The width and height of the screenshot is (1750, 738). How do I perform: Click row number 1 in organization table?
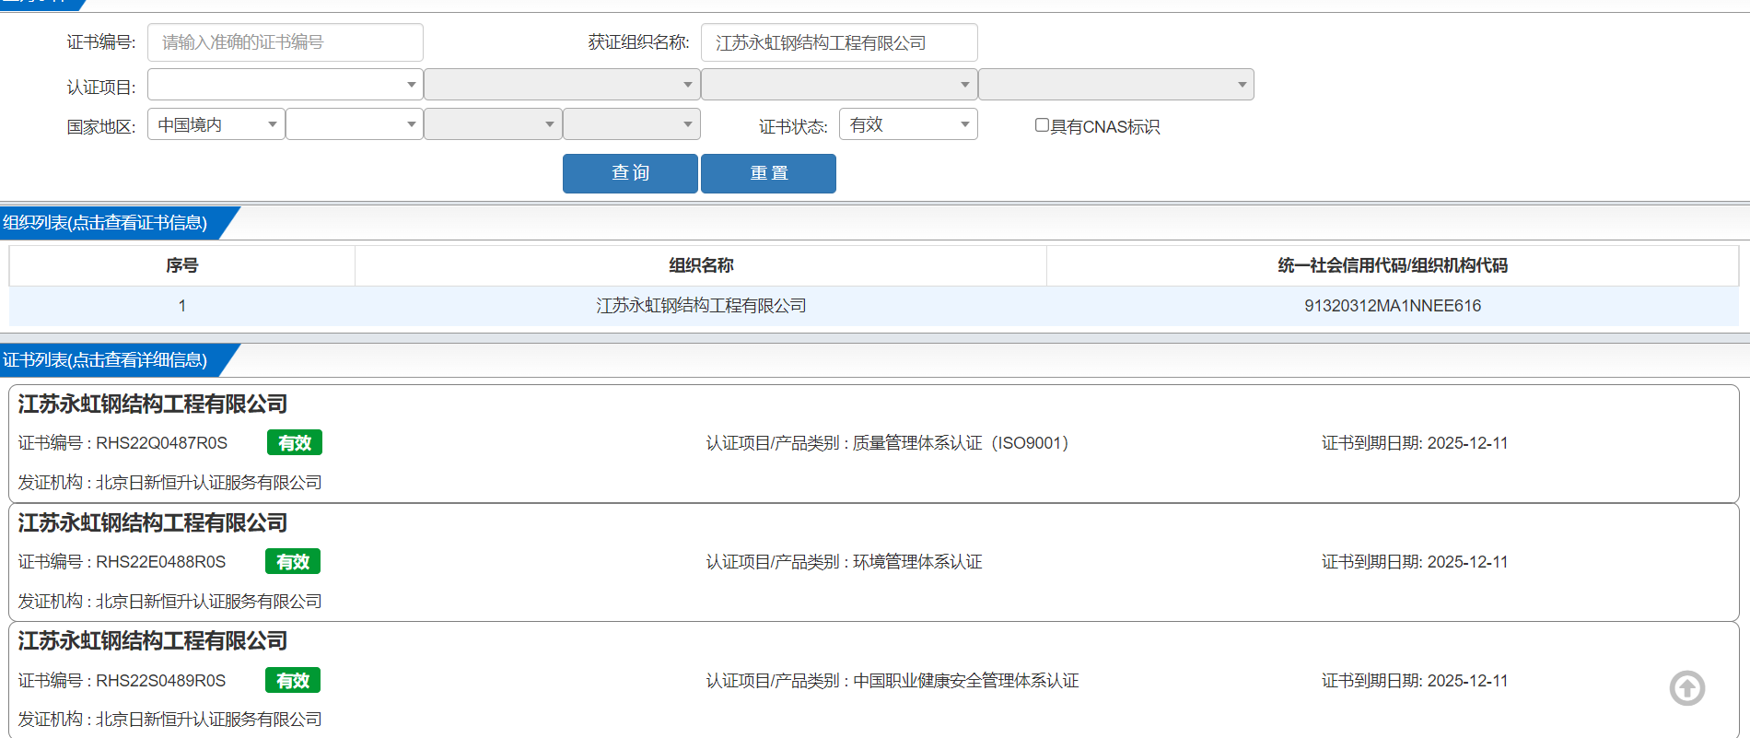pyautogui.click(x=182, y=306)
